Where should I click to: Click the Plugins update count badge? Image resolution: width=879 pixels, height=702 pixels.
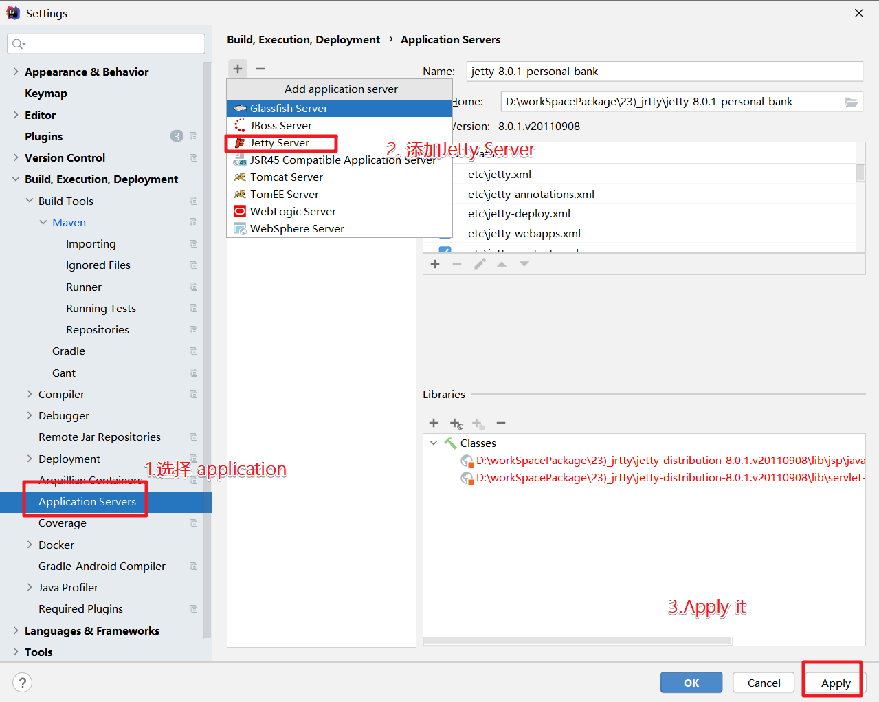[x=177, y=136]
